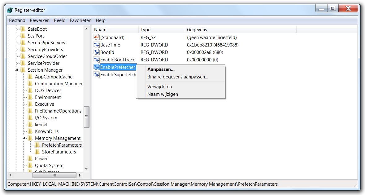Select the BootId value icon

[x=96, y=52]
